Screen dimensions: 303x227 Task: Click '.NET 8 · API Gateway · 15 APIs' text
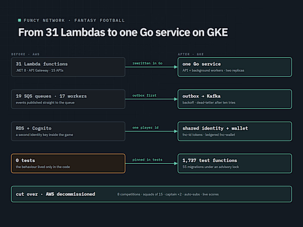[40, 70]
